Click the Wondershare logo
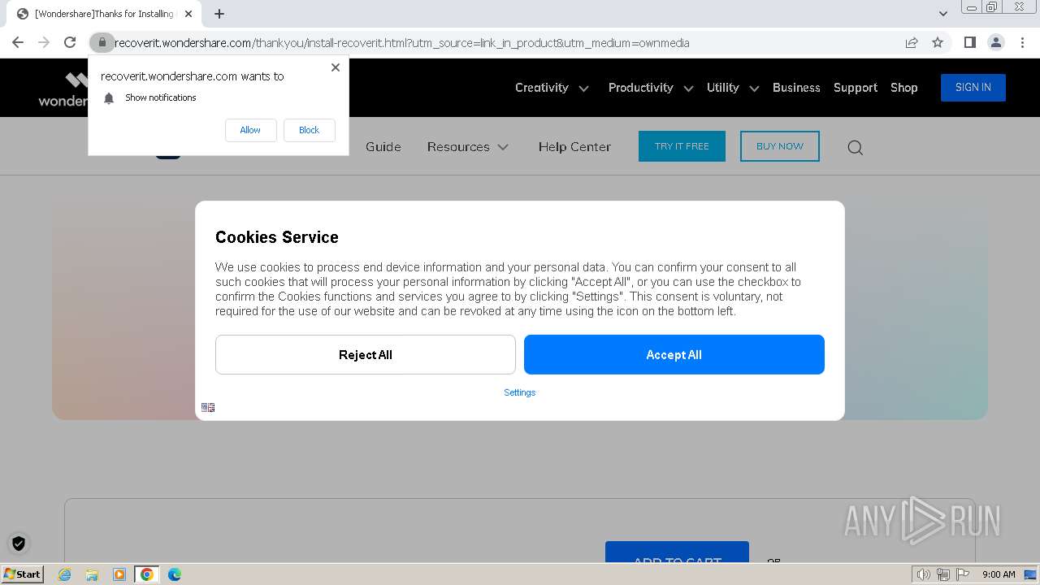The height and width of the screenshot is (585, 1040). pos(63,89)
